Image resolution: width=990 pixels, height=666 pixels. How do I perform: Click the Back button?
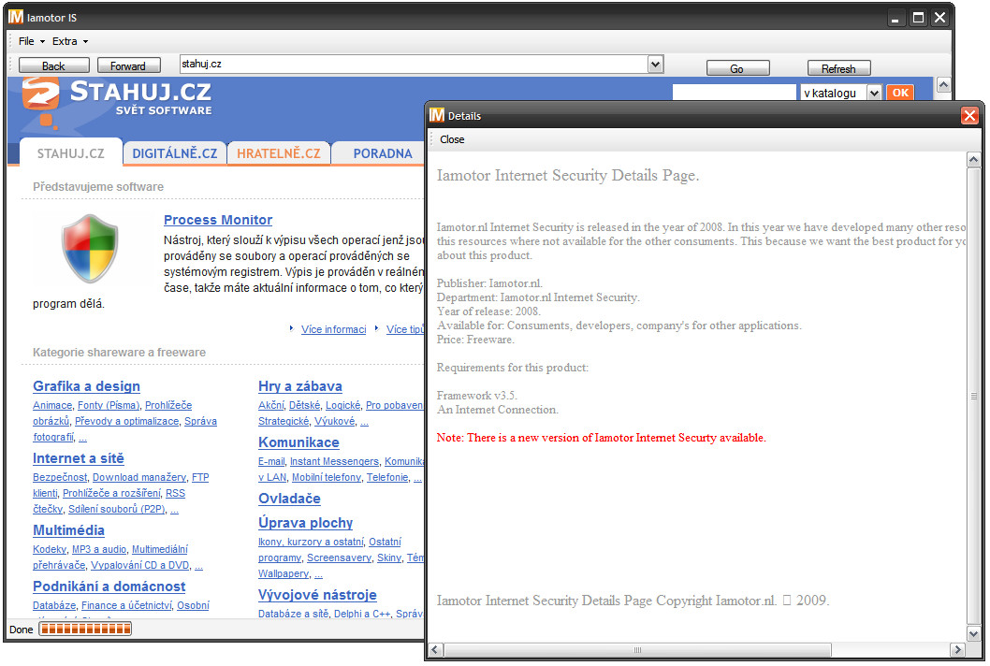53,65
